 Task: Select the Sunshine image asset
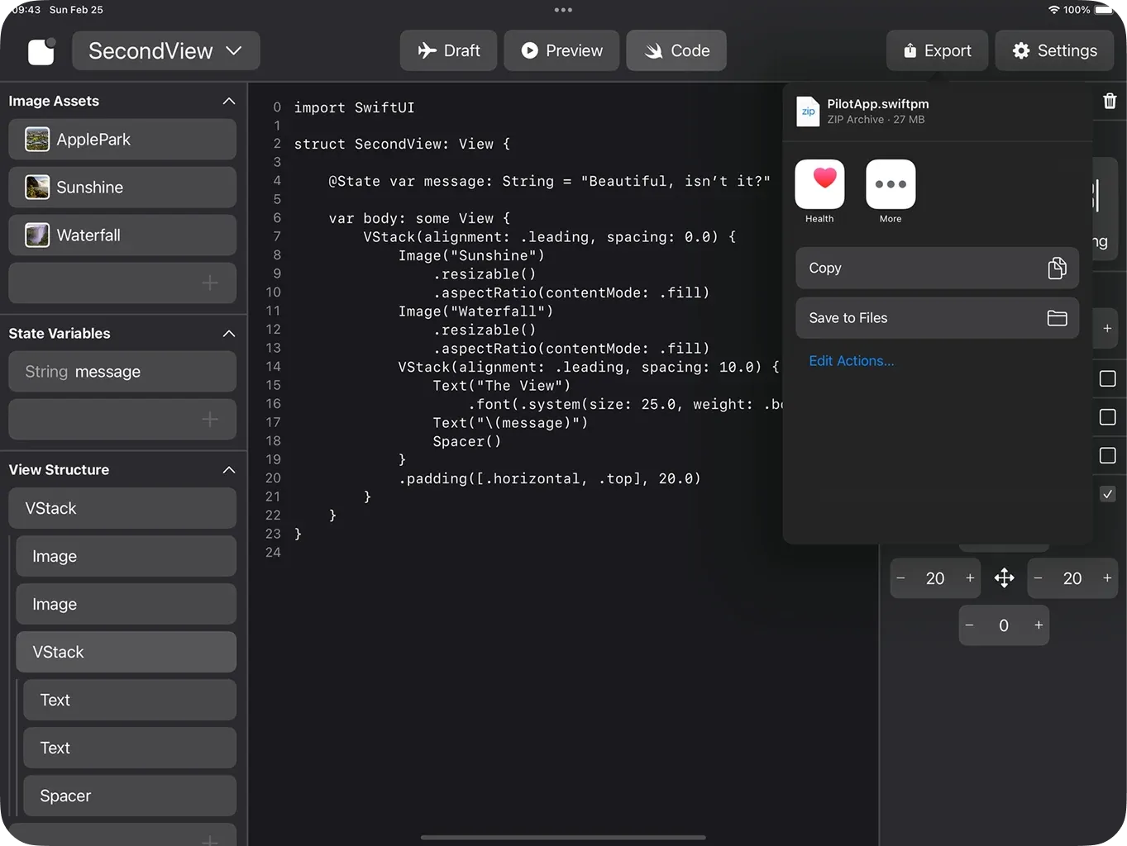click(122, 188)
